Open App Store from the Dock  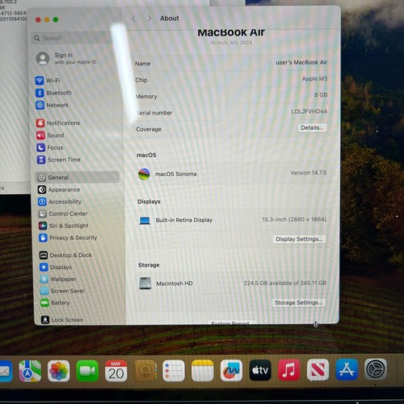pyautogui.click(x=347, y=369)
